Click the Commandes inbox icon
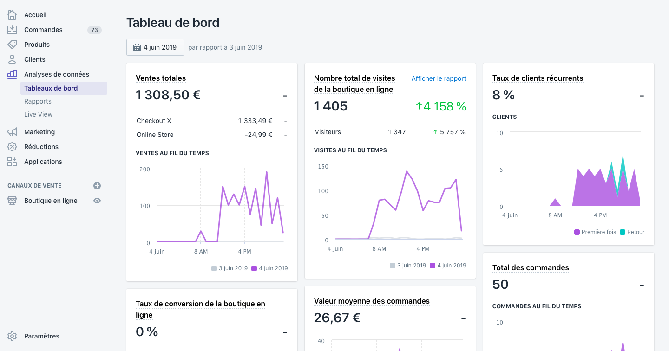The width and height of the screenshot is (669, 351). pos(12,30)
